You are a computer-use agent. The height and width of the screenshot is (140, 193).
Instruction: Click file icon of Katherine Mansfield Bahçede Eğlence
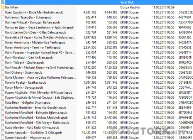(x=3, y=113)
